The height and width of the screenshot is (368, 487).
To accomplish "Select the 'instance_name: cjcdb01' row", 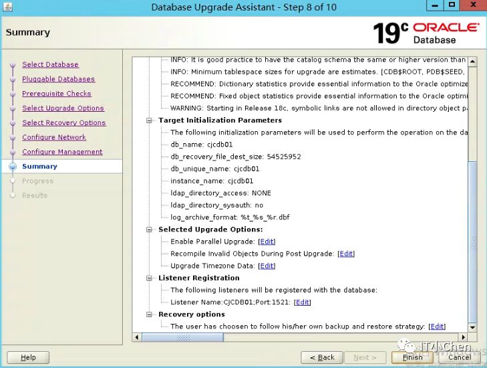I will (x=212, y=181).
